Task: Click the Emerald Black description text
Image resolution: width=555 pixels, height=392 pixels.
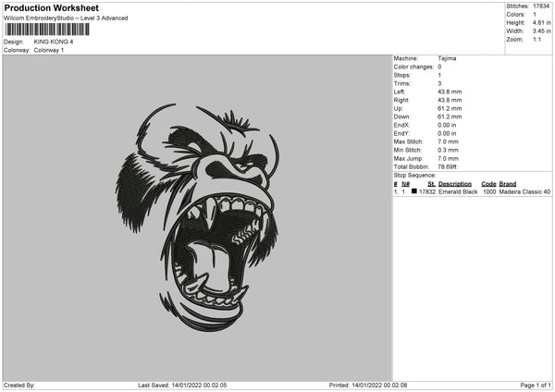Action: (458, 191)
